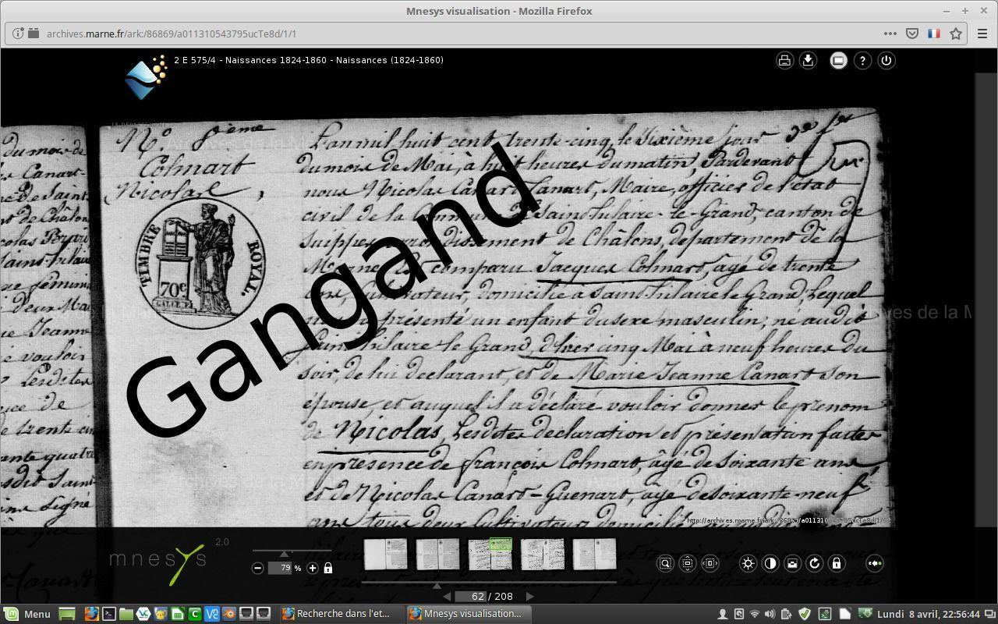Click the print icon in the viewer header
Image resolution: width=998 pixels, height=624 pixels.
coord(784,61)
